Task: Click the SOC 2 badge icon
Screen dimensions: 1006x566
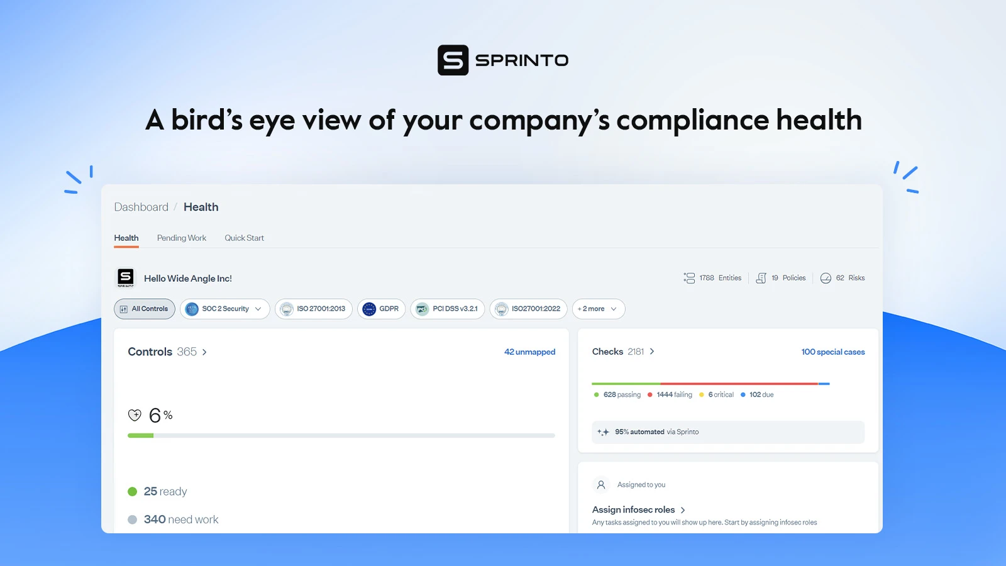Action: pyautogui.click(x=192, y=309)
